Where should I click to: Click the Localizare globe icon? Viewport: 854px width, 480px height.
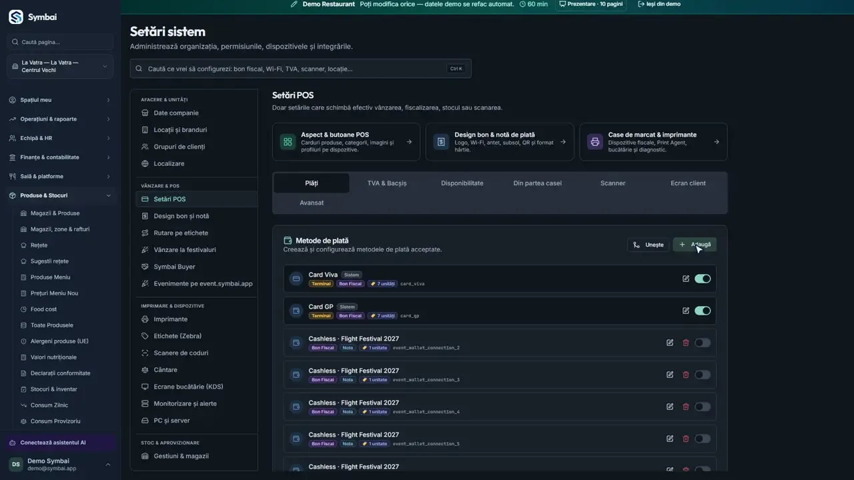pyautogui.click(x=145, y=163)
